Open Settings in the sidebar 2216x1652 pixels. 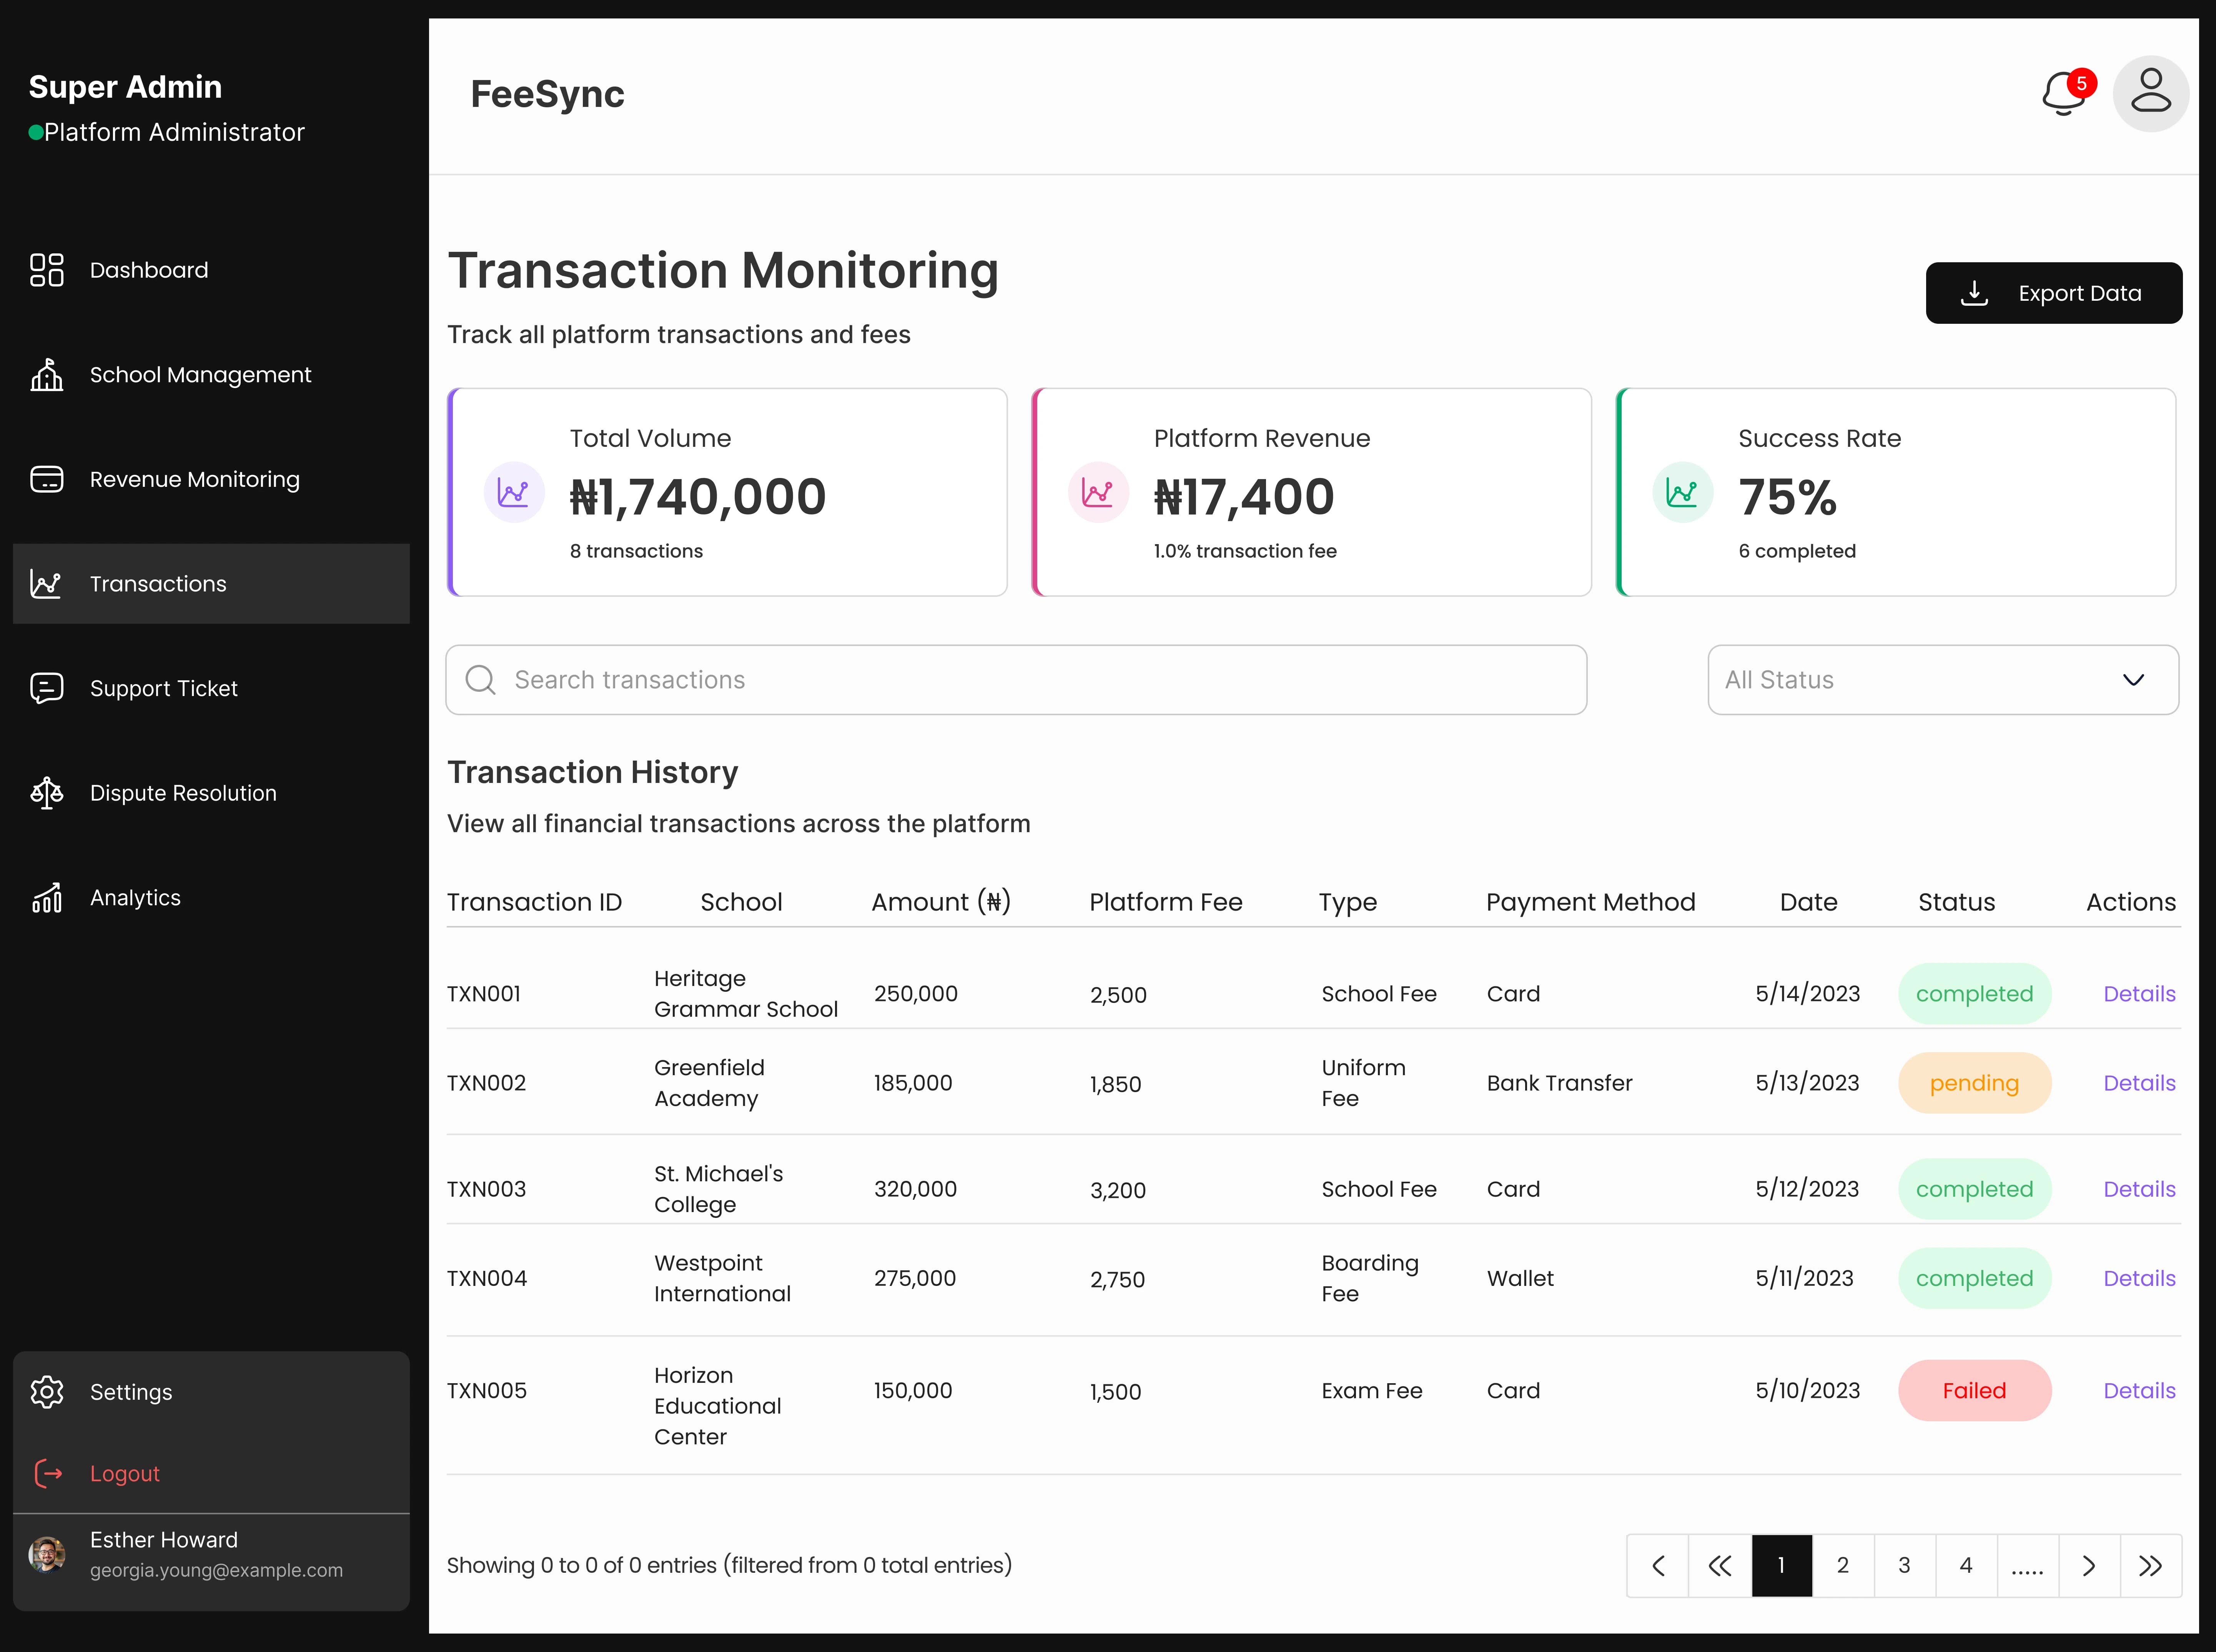(211, 1392)
